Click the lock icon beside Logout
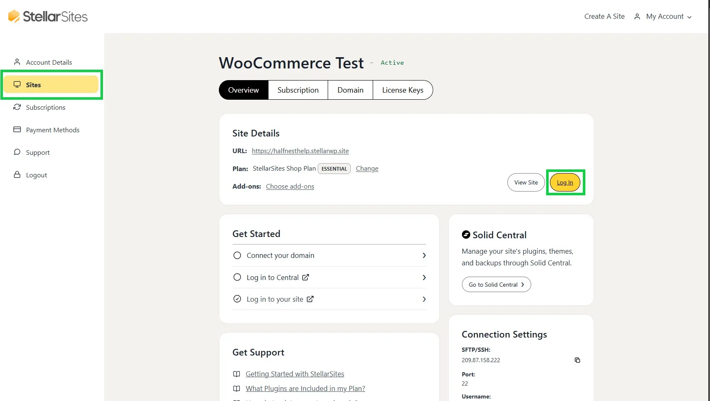The height and width of the screenshot is (401, 710). click(17, 174)
